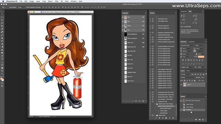
Task: Create new action set folder
Action: click(x=166, y=118)
